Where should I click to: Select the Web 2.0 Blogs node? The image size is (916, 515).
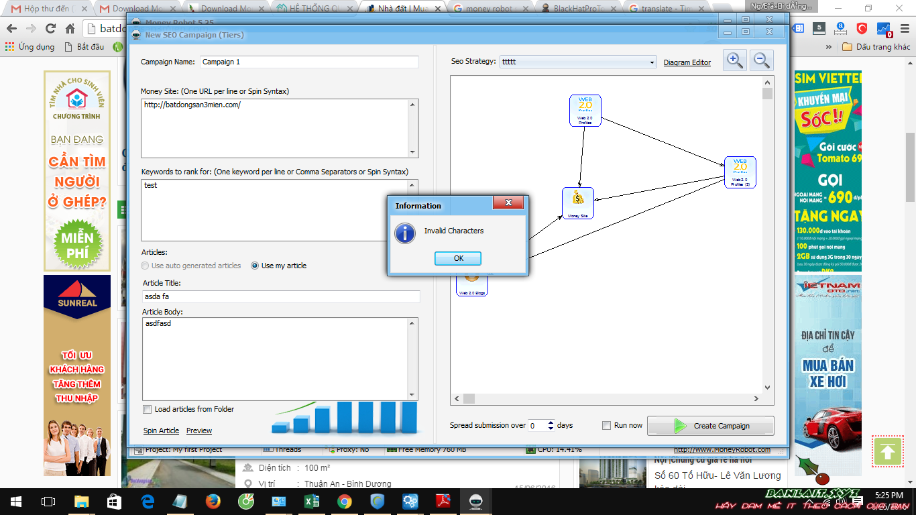tap(472, 284)
